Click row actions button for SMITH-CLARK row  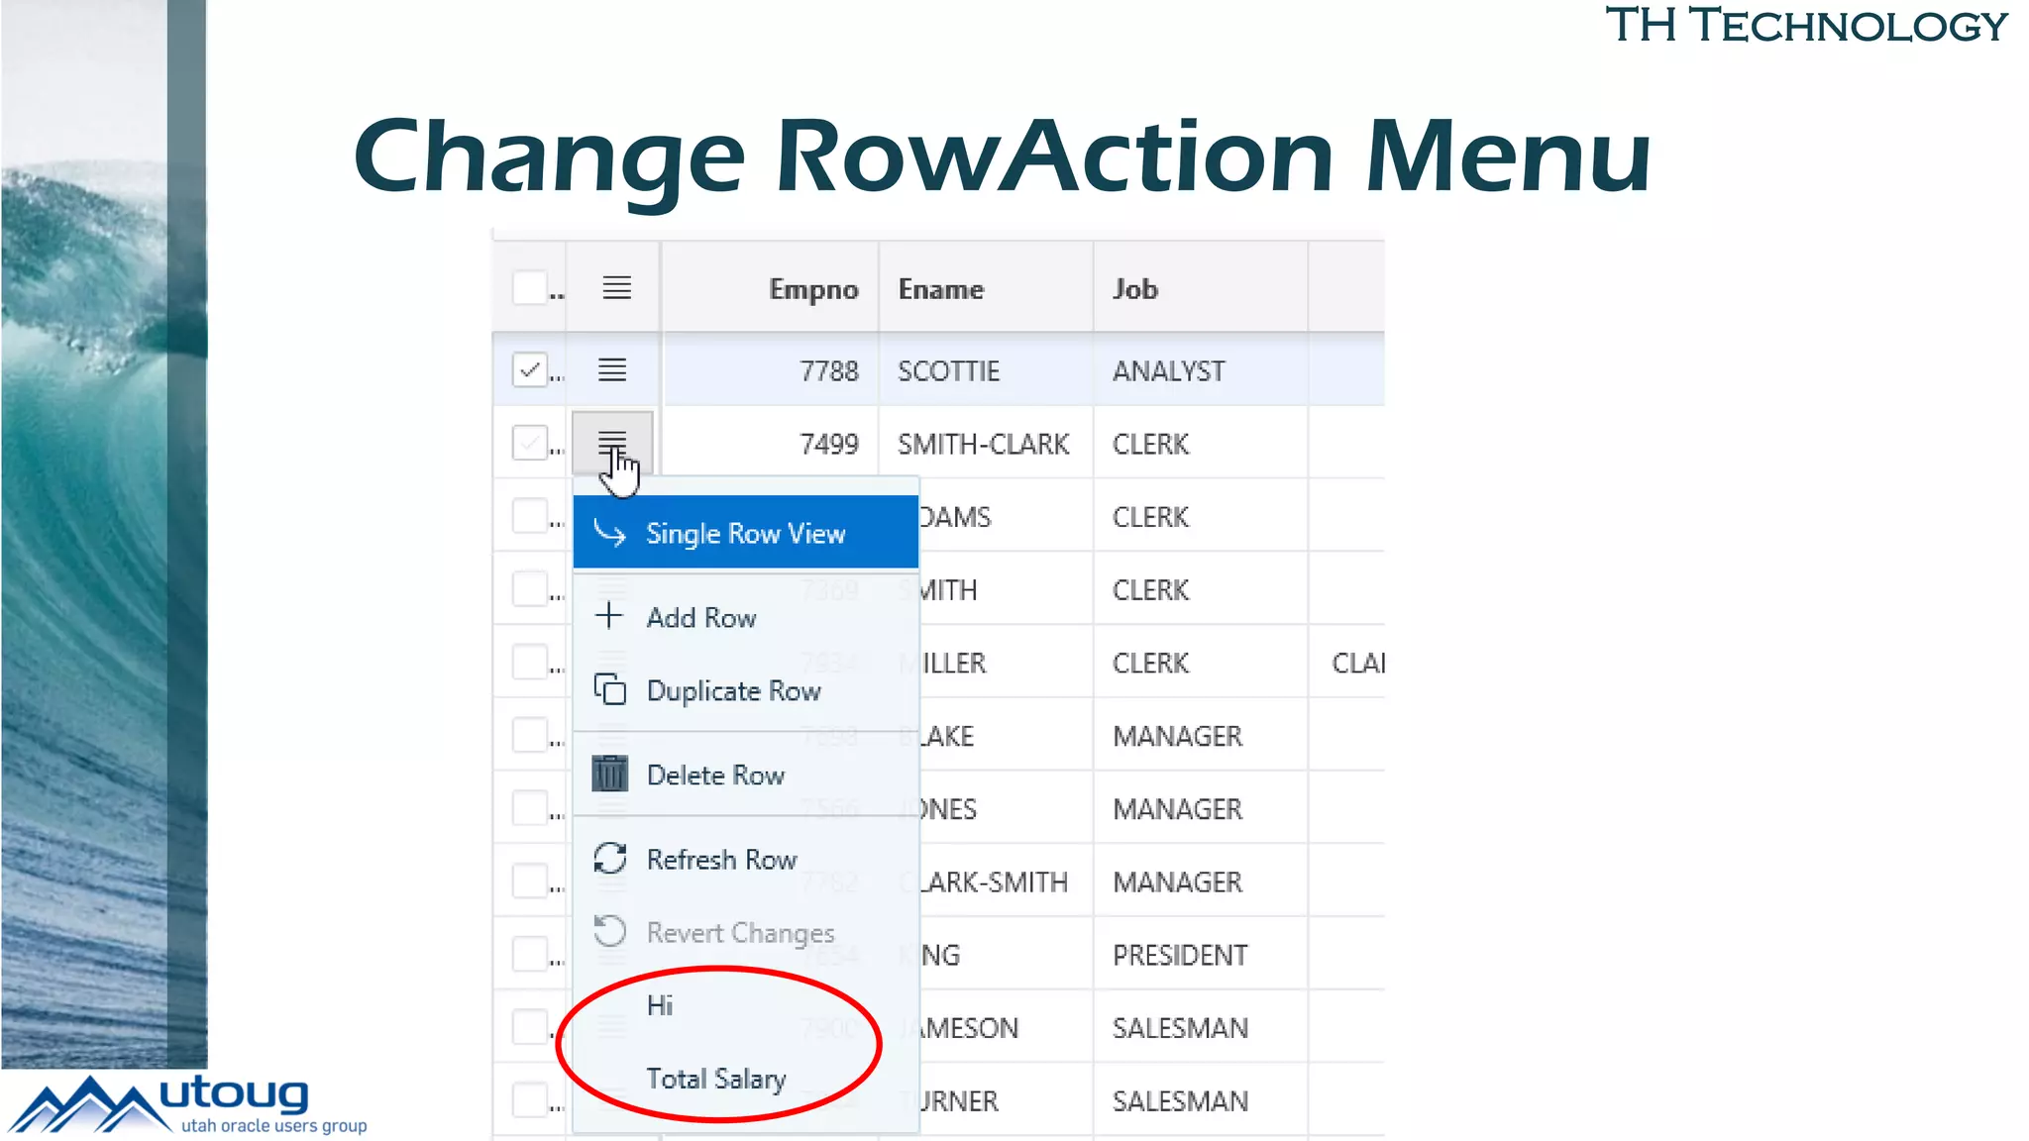[x=612, y=443]
